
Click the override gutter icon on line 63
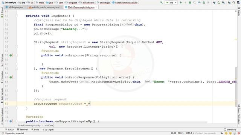pos(11,77)
